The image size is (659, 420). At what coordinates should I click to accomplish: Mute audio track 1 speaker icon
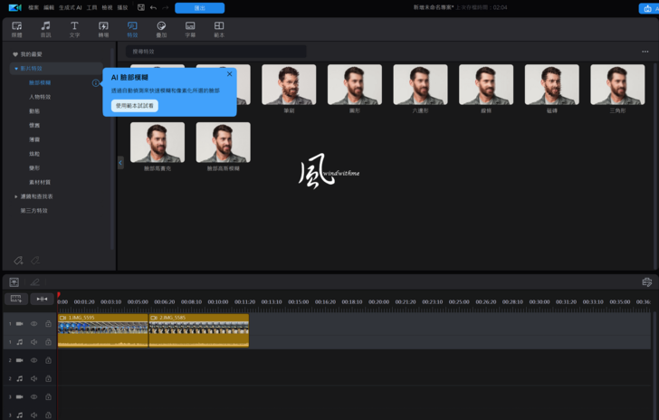coord(34,342)
